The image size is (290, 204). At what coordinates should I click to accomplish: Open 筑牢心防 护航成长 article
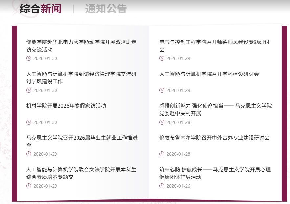(215, 173)
